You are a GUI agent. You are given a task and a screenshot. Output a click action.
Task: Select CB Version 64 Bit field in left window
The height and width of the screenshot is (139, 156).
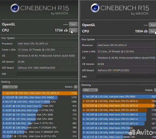[x=47, y=62]
